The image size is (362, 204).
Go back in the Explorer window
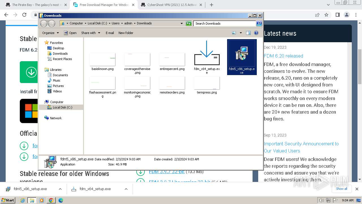pyautogui.click(x=44, y=24)
